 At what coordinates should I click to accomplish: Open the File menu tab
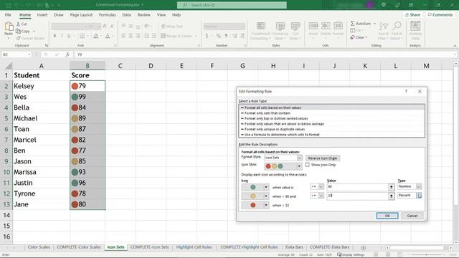coord(8,14)
